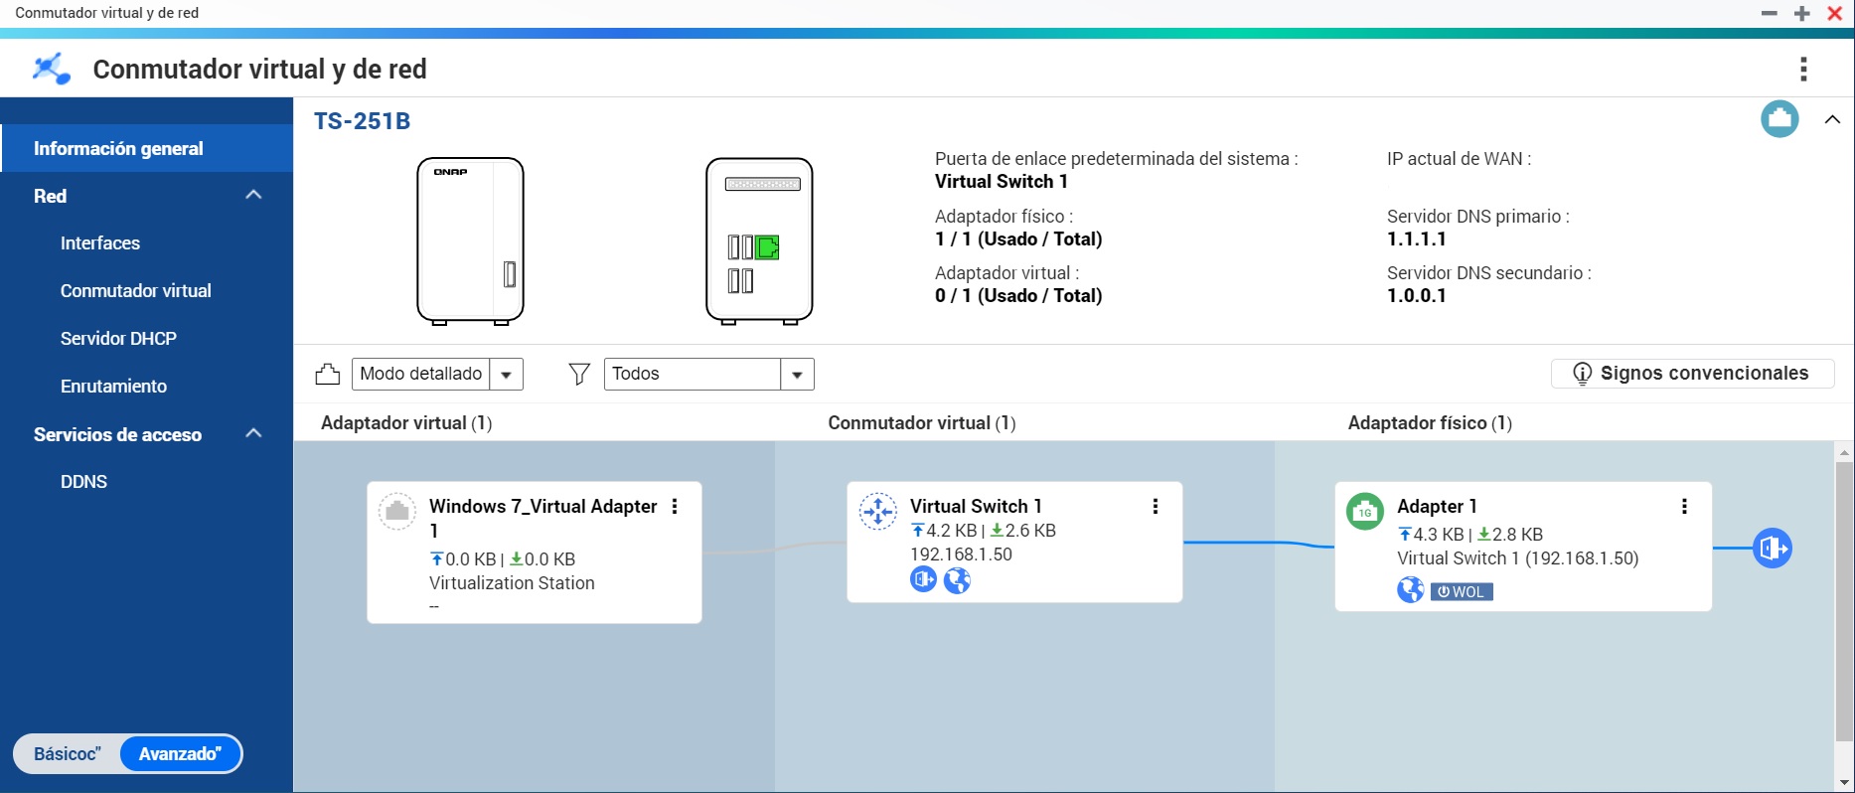1855x793 pixels.
Task: Open the Todos filter dropdown
Action: (x=797, y=375)
